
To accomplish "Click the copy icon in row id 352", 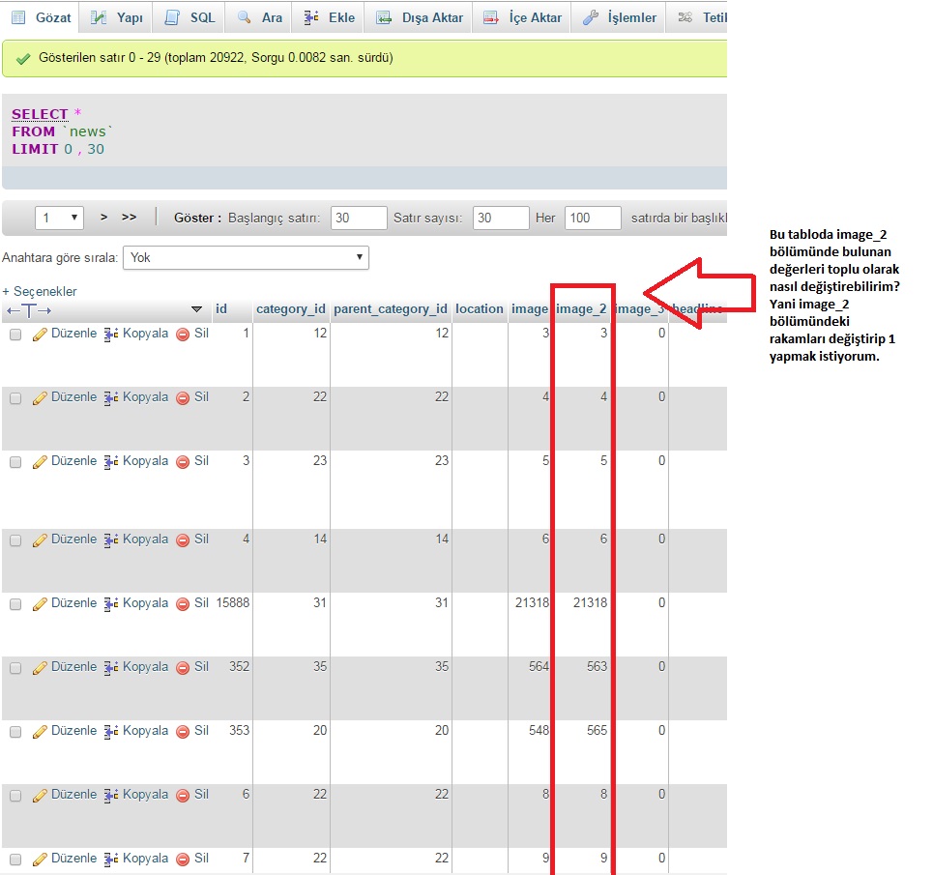I will pyautogui.click(x=110, y=667).
